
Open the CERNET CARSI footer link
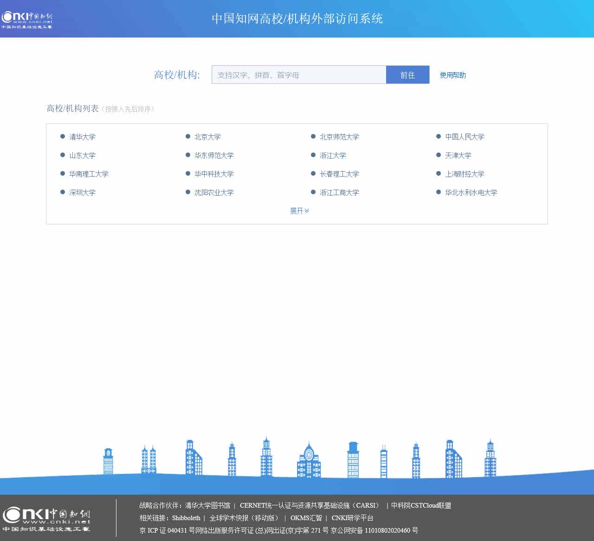(x=310, y=505)
